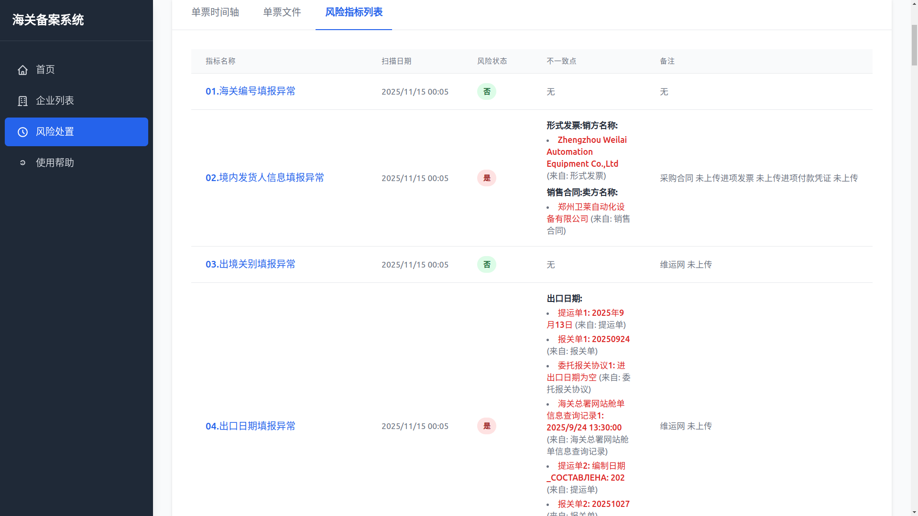Open the 单票文件 tab

tap(281, 12)
